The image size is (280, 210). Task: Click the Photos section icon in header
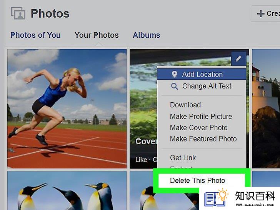18,13
